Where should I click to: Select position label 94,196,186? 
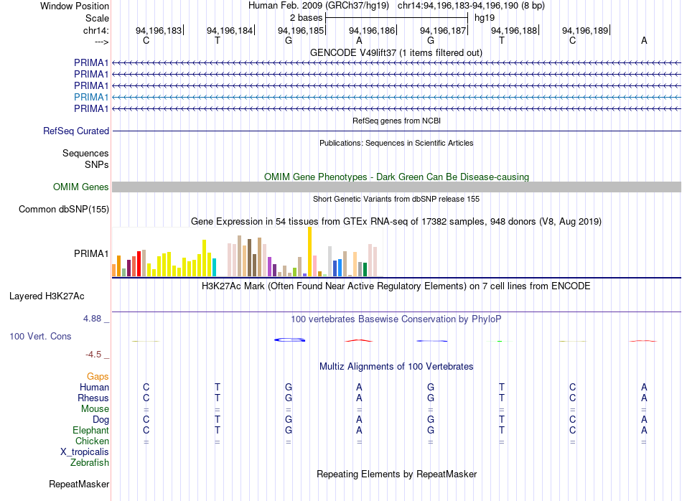coord(372,30)
